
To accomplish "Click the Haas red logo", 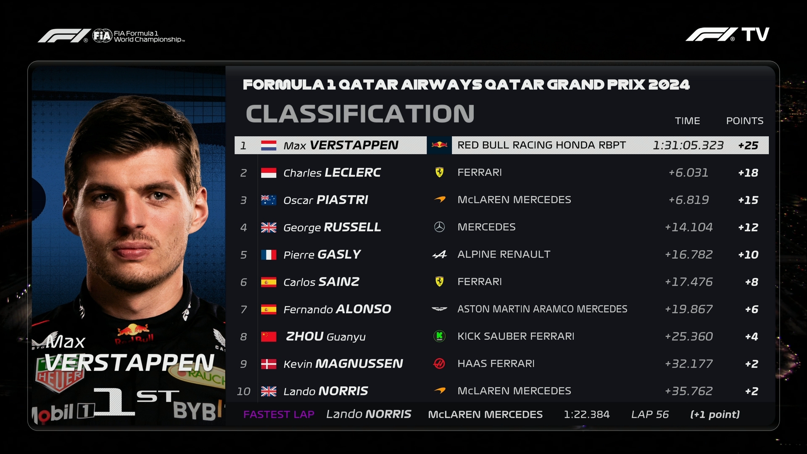I will coord(439,364).
